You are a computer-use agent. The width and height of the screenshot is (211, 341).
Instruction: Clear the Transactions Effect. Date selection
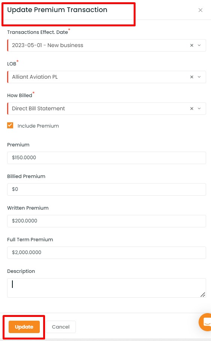(x=192, y=45)
